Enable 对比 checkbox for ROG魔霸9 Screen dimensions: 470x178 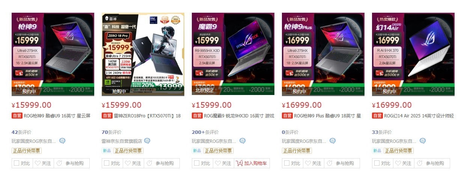click(196, 163)
